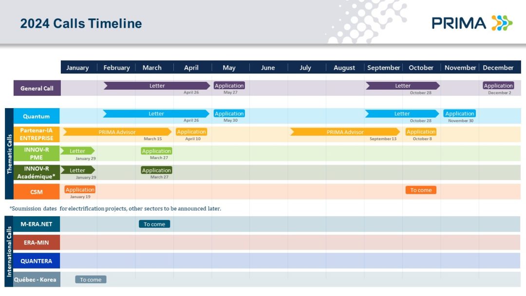Screen dimensions: 526x296
Task: Click the M-ERA.NET To come button
Action: (154, 224)
